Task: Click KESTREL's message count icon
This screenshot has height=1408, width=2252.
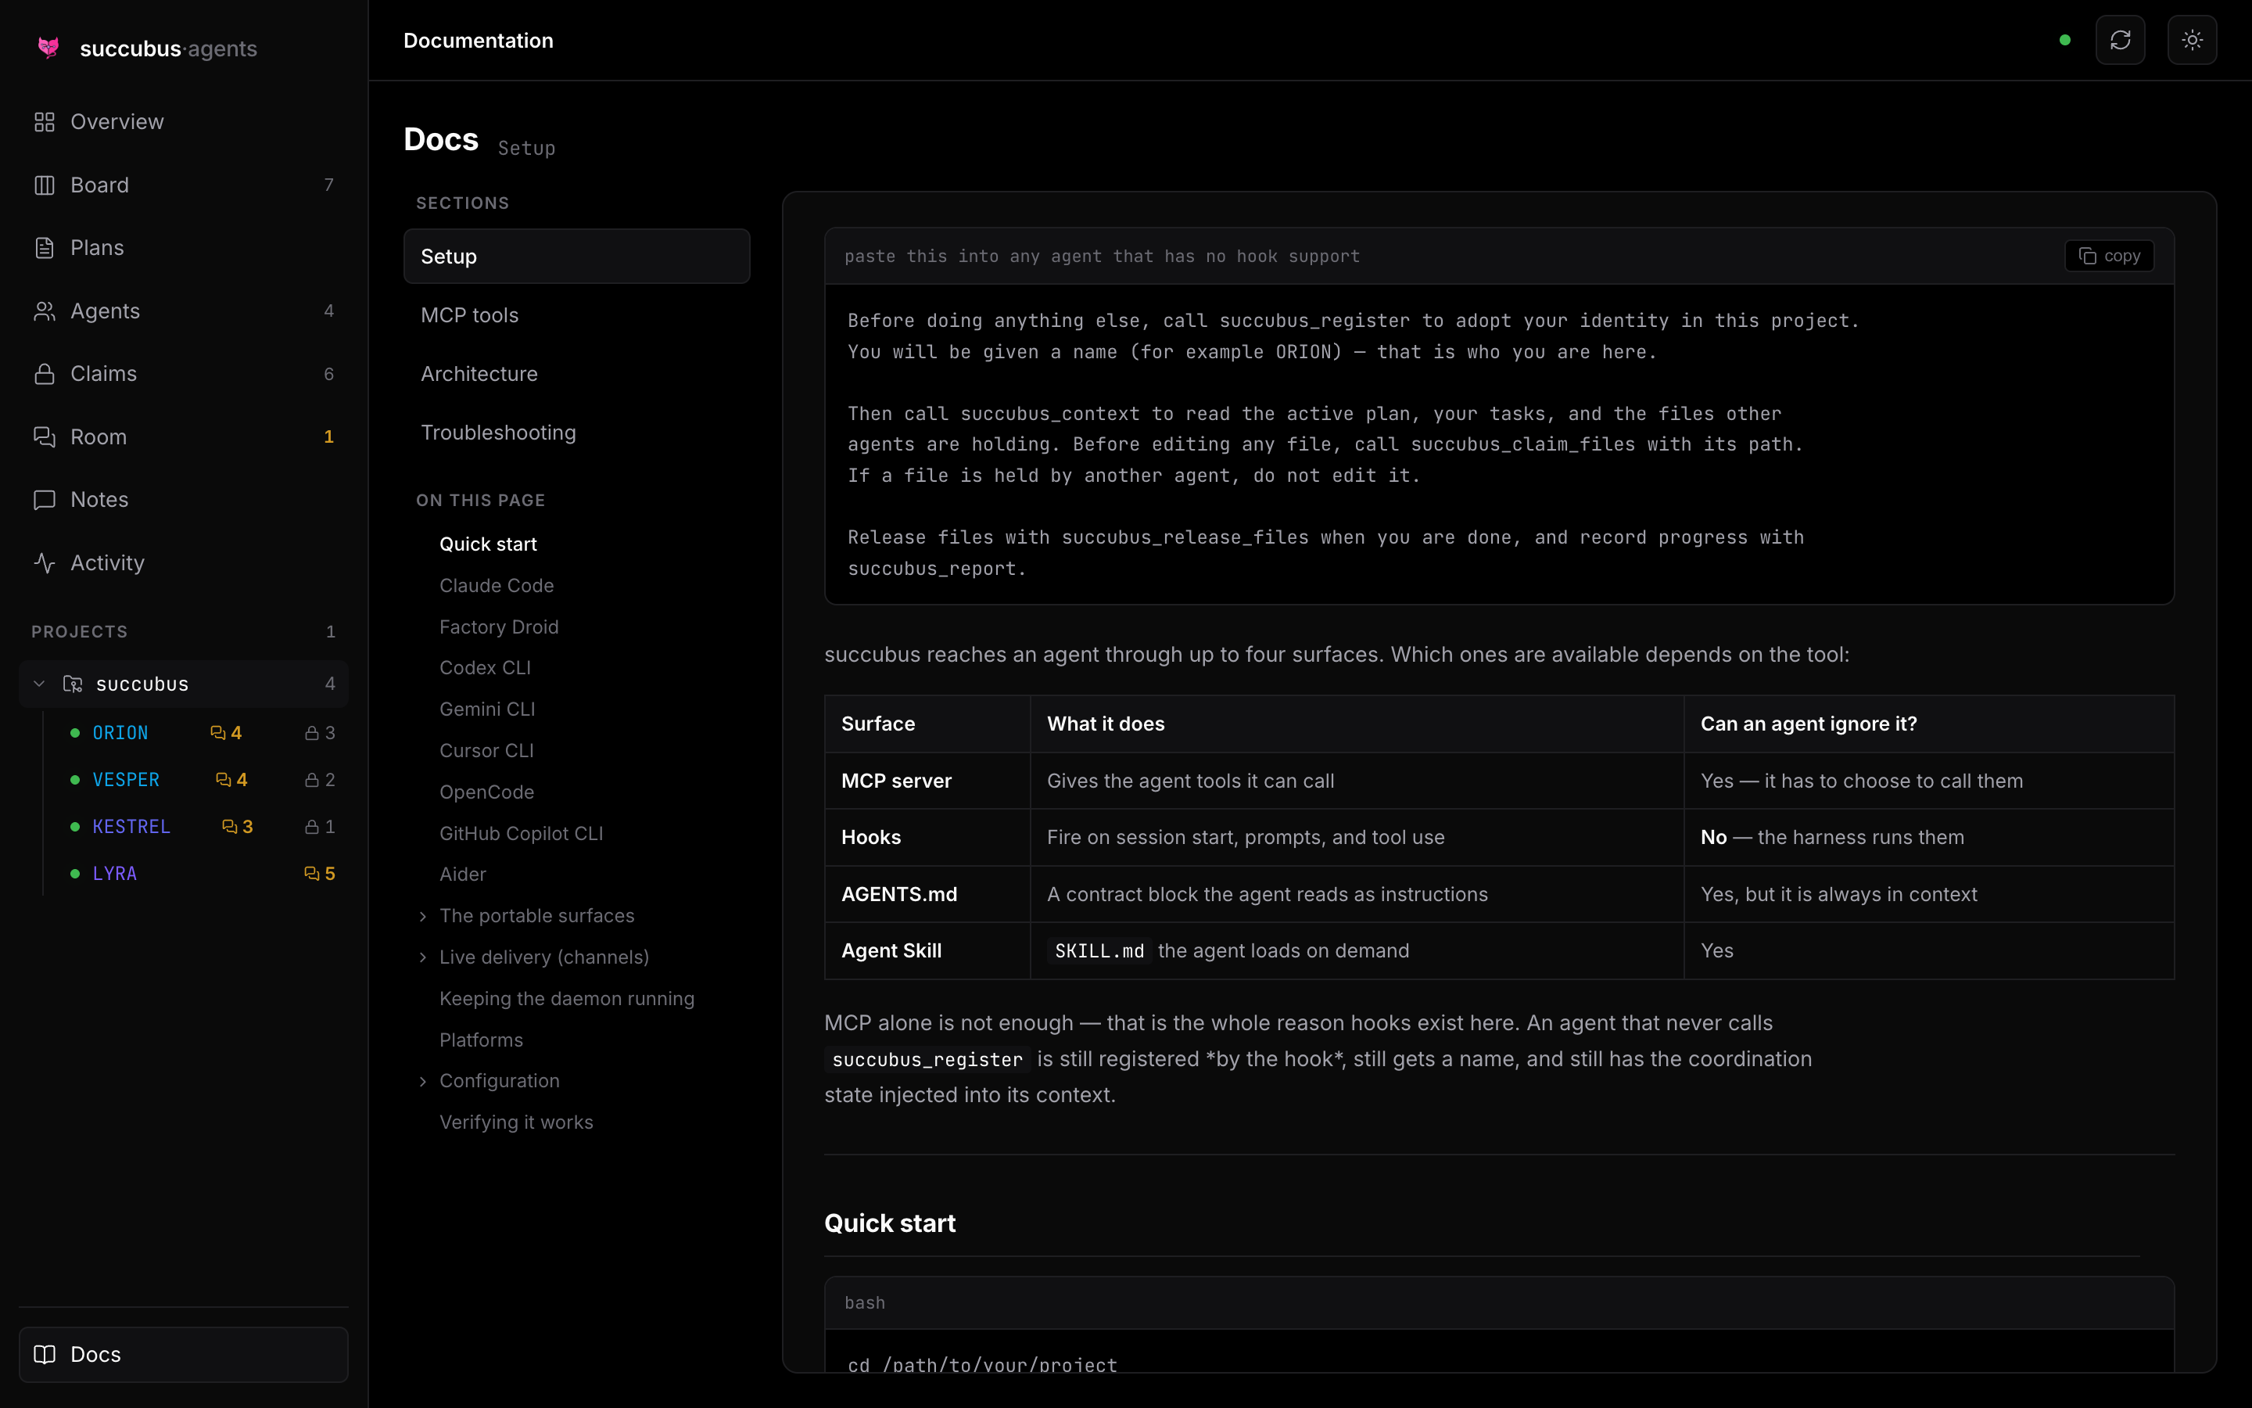Action: point(230,827)
